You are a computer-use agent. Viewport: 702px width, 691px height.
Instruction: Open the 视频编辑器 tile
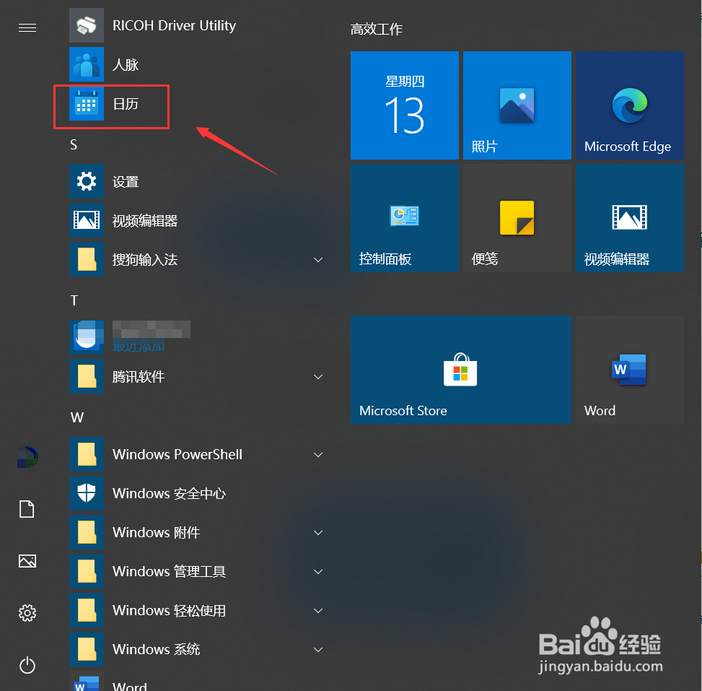tap(629, 218)
